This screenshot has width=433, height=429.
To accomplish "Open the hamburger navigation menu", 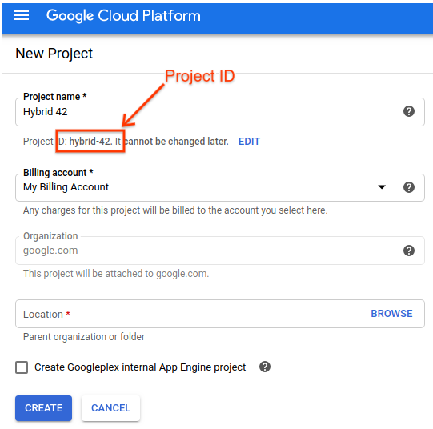I will tap(22, 15).
